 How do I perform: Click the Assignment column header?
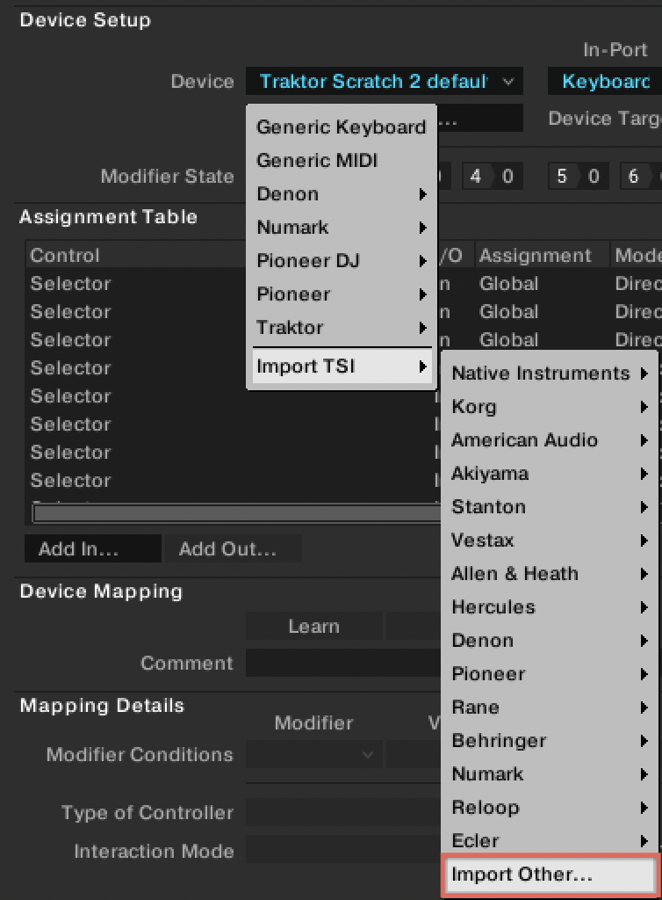[541, 256]
